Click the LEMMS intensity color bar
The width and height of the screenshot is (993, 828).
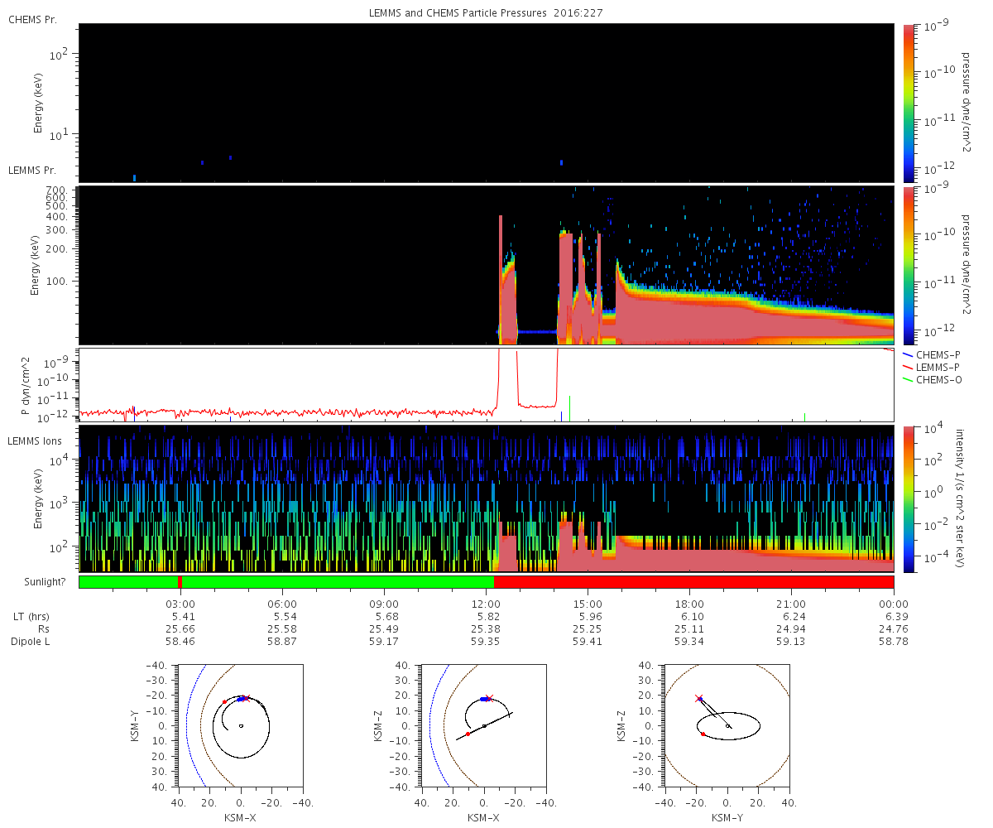coord(909,498)
